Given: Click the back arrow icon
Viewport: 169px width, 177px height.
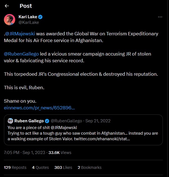Looking at the screenshot, I should (x=7, y=6).
